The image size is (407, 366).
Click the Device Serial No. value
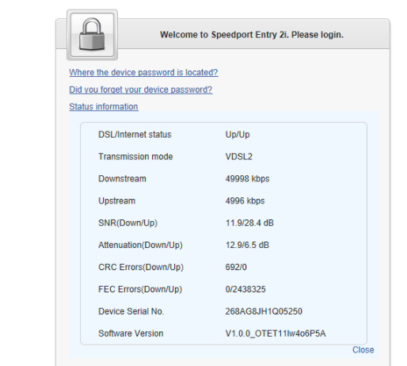point(264,311)
